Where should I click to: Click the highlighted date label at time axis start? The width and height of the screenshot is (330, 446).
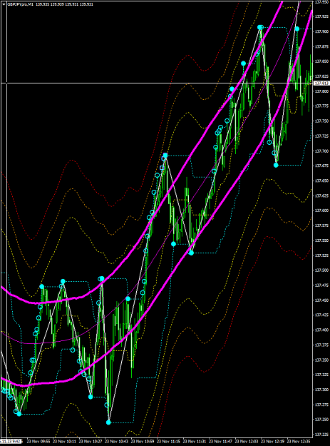pyautogui.click(x=11, y=442)
